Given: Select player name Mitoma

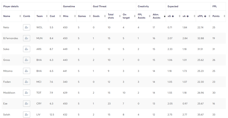Looking at the screenshot, I should click(8, 71).
